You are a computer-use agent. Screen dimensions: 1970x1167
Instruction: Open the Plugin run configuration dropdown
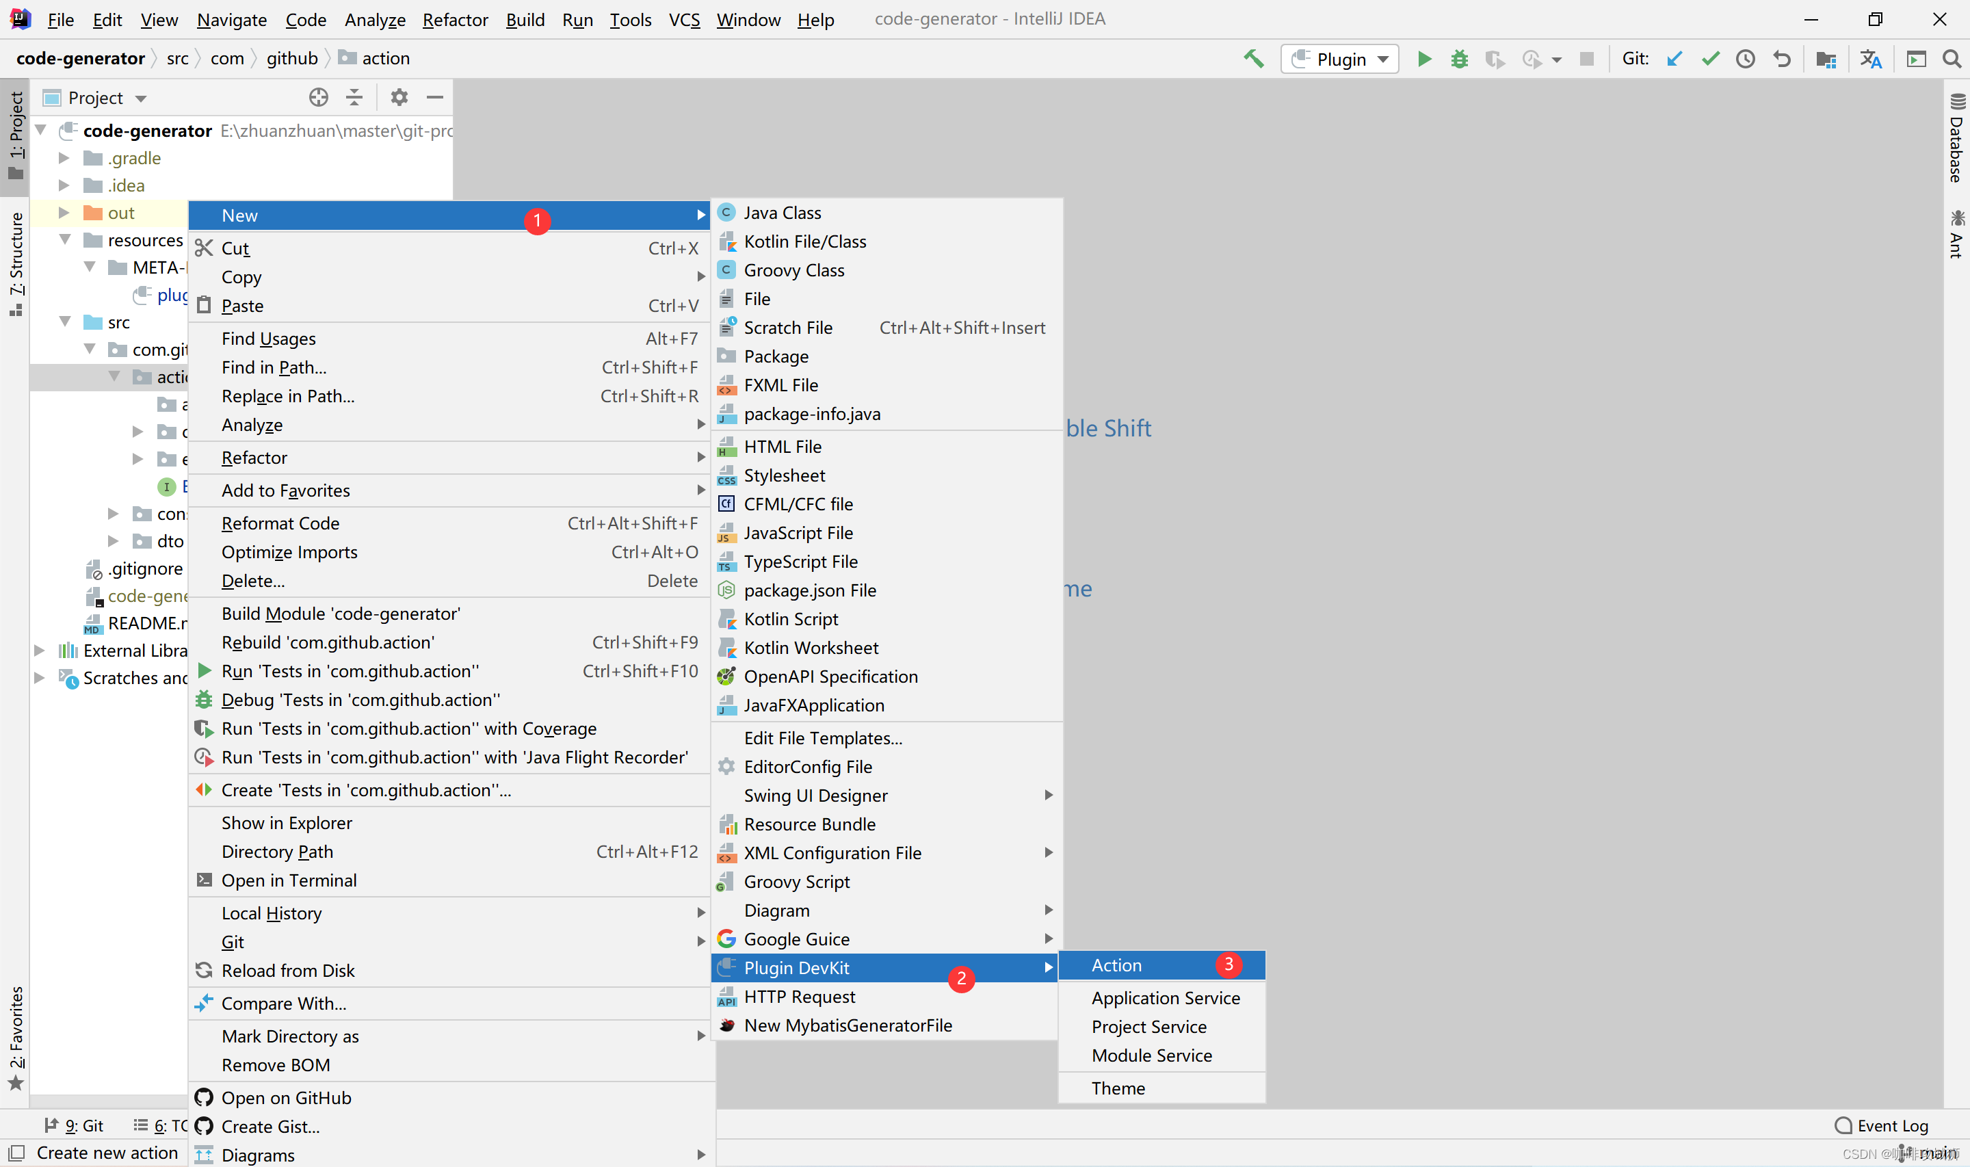(1339, 59)
